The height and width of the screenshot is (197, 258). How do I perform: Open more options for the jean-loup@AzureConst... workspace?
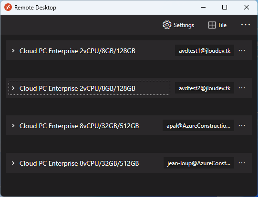[x=242, y=163]
